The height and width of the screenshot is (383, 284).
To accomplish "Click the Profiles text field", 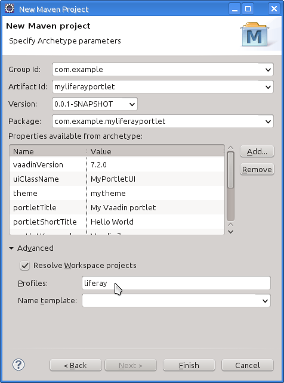I will point(176,283).
